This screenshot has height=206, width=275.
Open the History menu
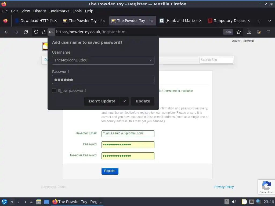(39, 11)
